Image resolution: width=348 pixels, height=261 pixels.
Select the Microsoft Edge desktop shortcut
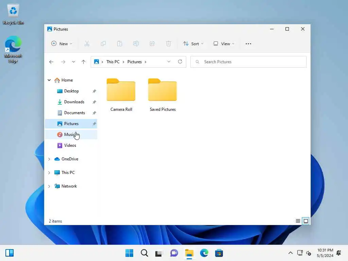click(x=13, y=49)
